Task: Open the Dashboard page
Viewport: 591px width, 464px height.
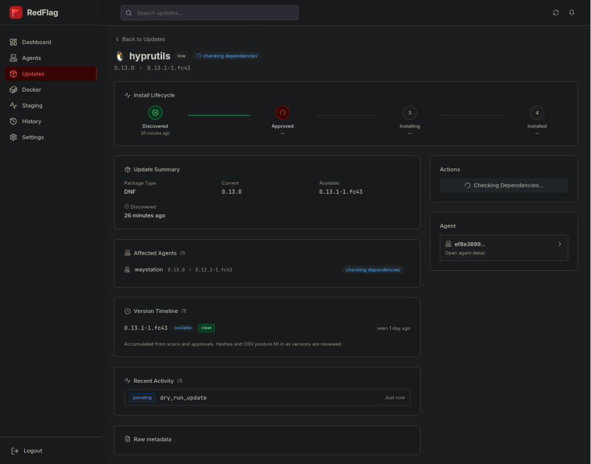Action: pyautogui.click(x=51, y=42)
